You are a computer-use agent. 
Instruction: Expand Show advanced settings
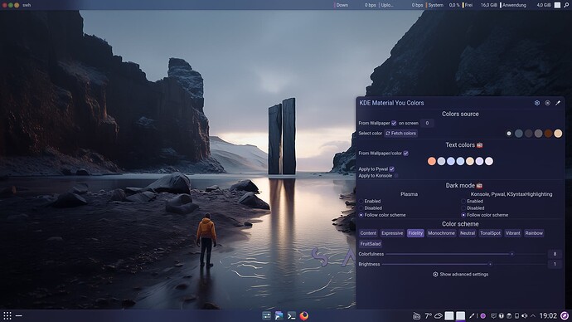point(460,274)
